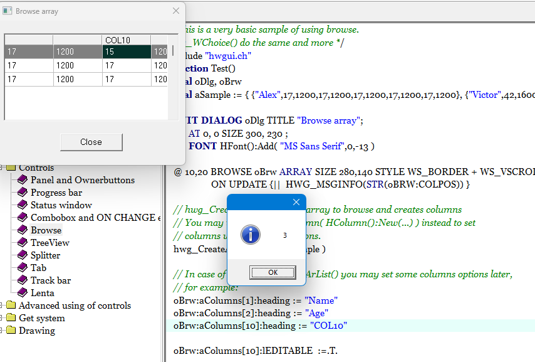Select the Splitter sample book icon
This screenshot has width=535, height=362.
(x=23, y=255)
